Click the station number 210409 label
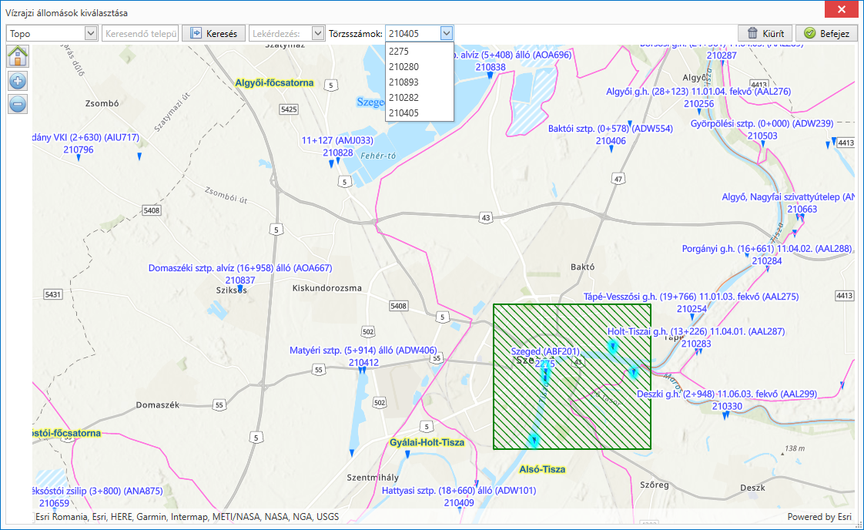This screenshot has width=864, height=530. click(x=459, y=502)
